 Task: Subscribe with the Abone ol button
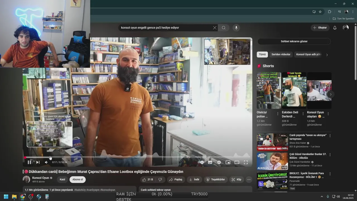(78, 180)
